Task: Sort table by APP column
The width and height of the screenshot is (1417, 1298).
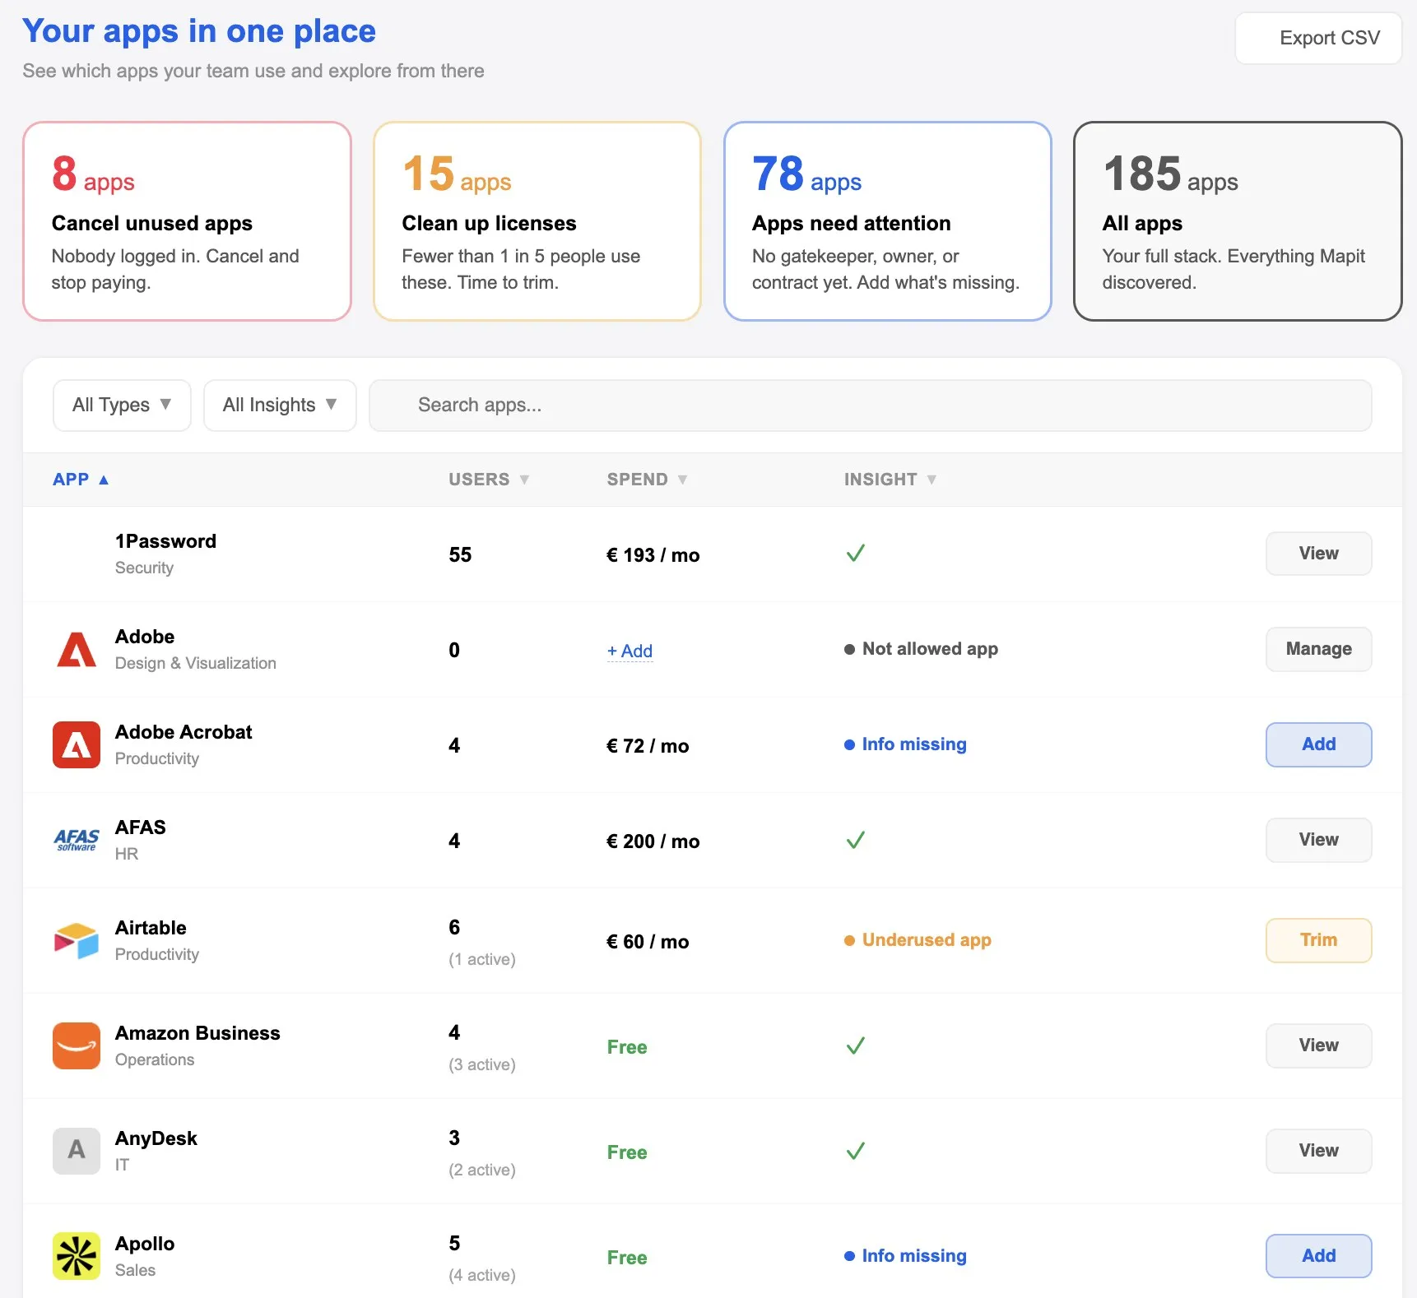Action: [x=81, y=480]
